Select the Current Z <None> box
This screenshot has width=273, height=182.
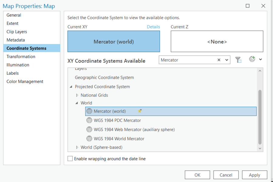217,41
